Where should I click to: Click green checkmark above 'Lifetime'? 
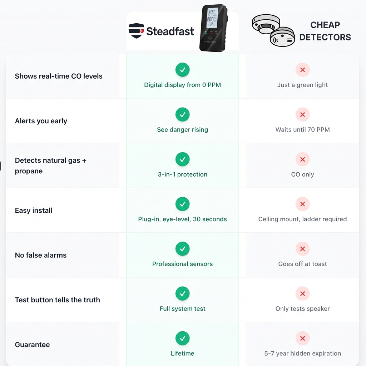click(x=183, y=338)
